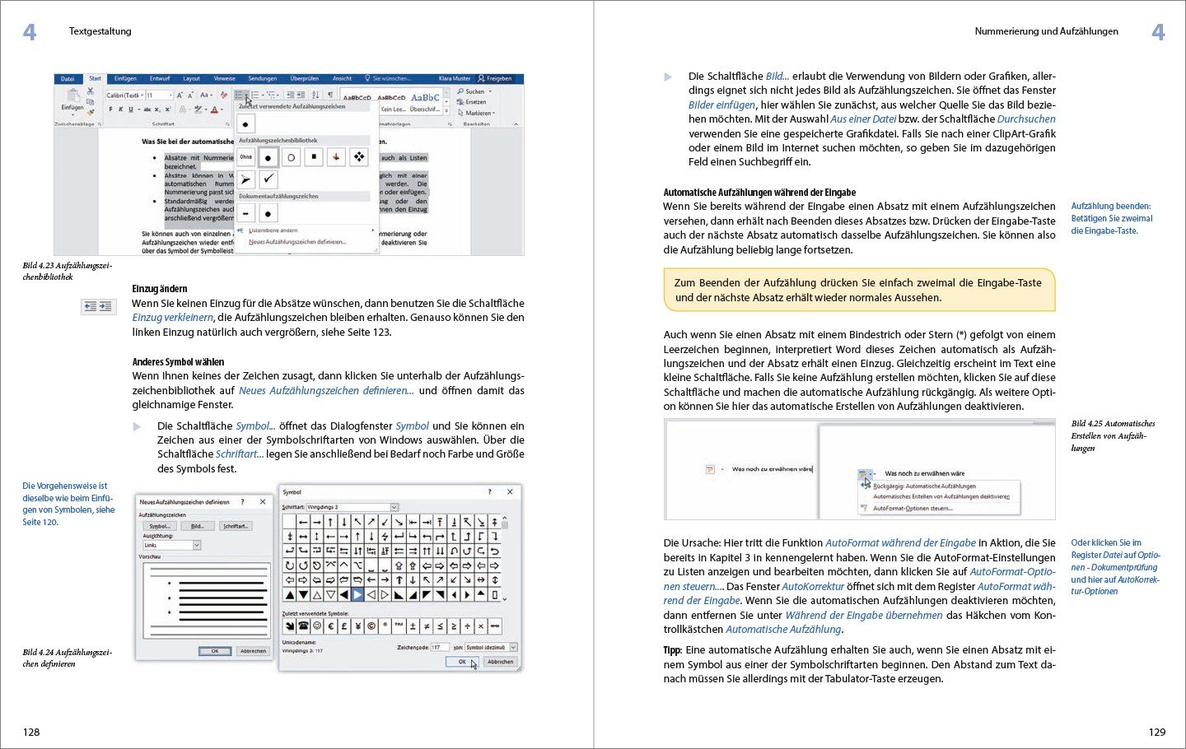
Task: Click the Einfügen paste clipboard icon
Action: (72, 95)
